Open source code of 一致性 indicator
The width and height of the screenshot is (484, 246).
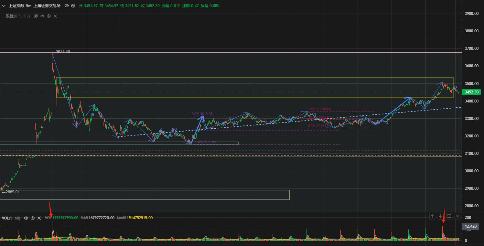pos(42,16)
